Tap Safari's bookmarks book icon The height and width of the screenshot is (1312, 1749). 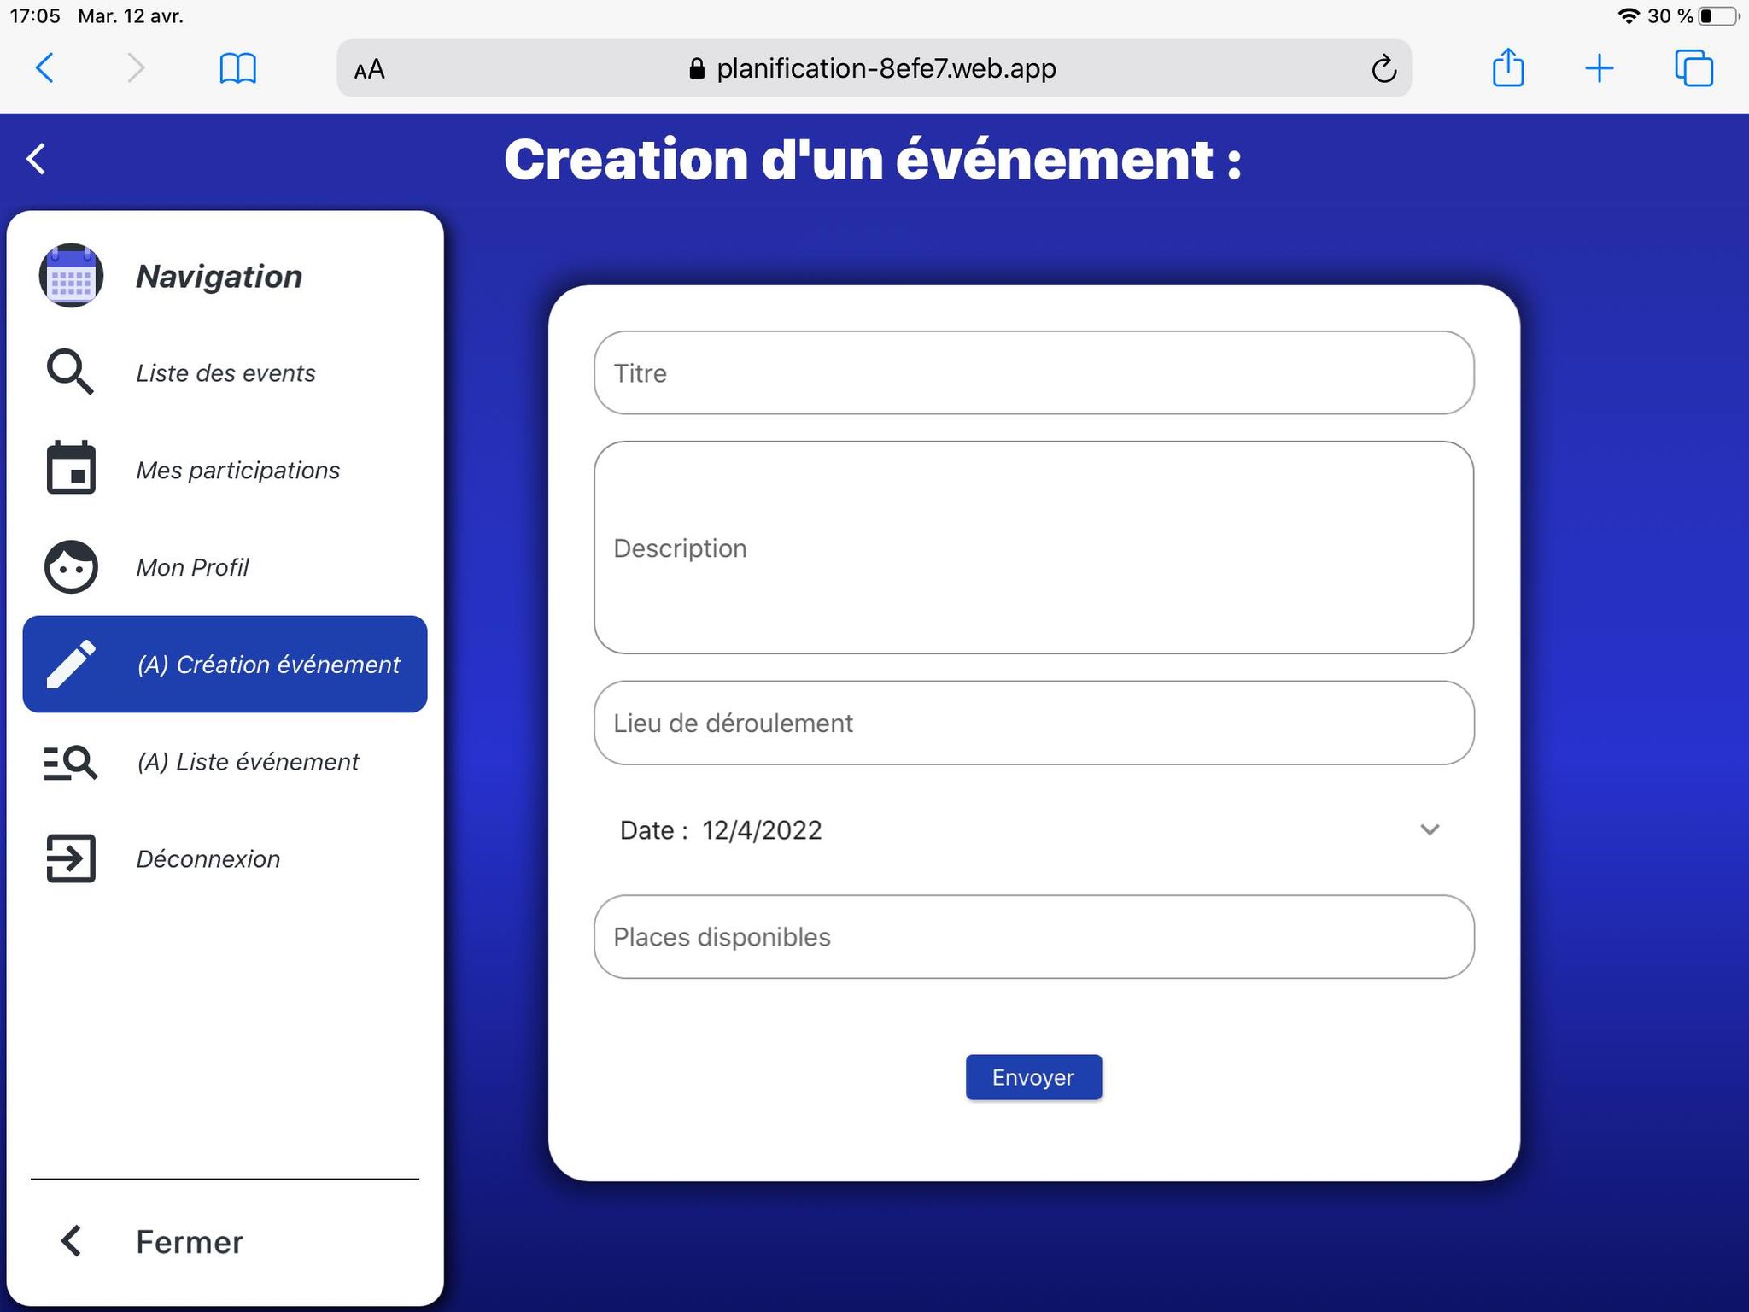pos(237,68)
